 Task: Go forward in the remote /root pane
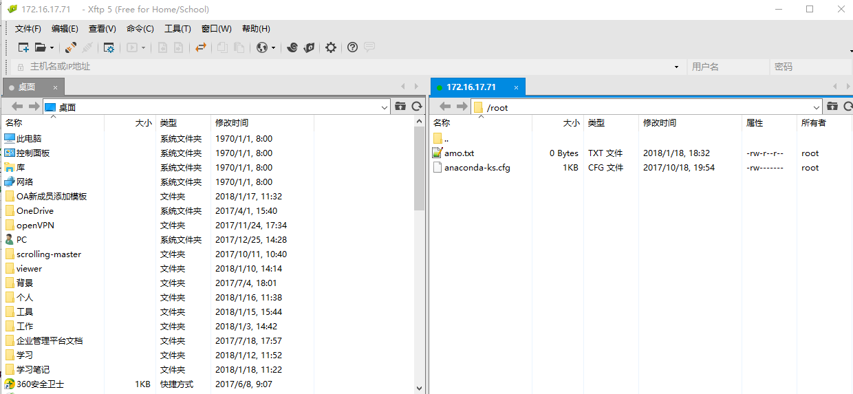point(462,106)
